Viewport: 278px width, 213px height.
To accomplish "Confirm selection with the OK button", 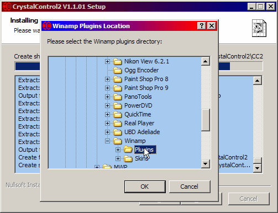I will [145, 187].
